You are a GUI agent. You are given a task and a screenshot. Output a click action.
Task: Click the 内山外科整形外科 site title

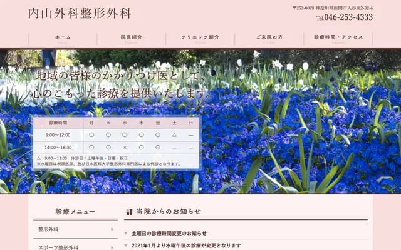click(x=80, y=14)
